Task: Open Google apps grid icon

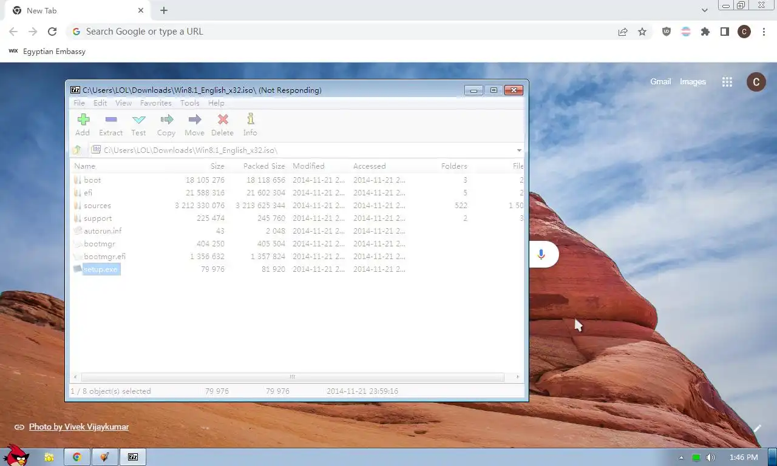Action: coord(727,82)
